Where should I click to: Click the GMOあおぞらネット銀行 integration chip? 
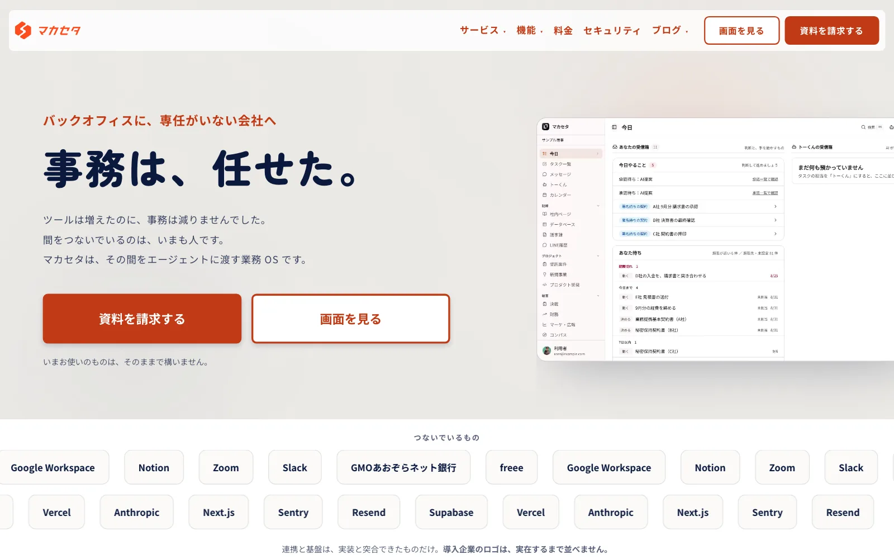click(x=403, y=467)
